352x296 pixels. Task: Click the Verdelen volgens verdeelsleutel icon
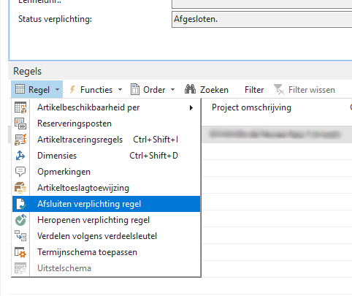point(20,236)
